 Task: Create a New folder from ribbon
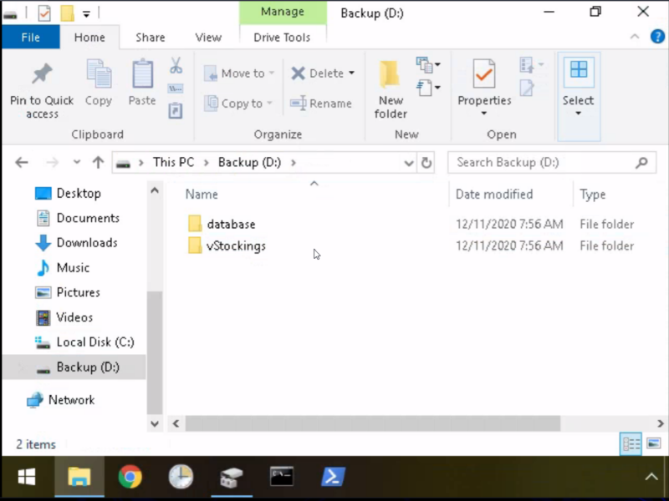[391, 89]
